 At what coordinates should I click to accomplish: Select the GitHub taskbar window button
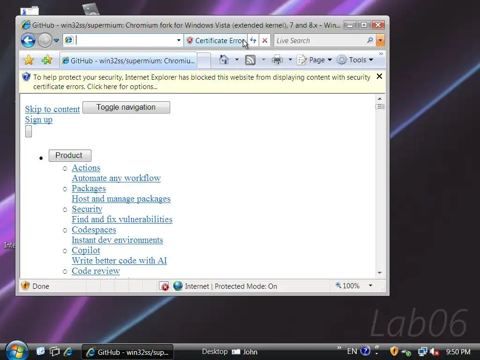[127, 352]
